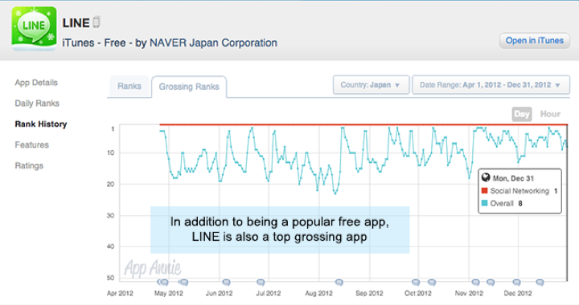Select the Ranks tab
The width and height of the screenshot is (579, 305).
point(129,86)
